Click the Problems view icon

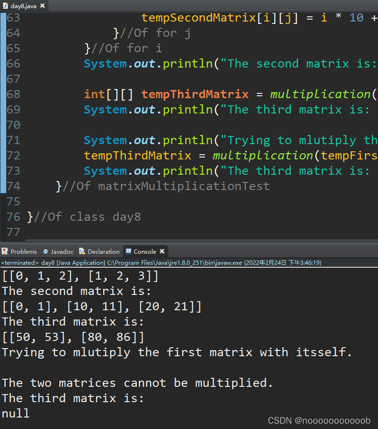tap(5, 251)
